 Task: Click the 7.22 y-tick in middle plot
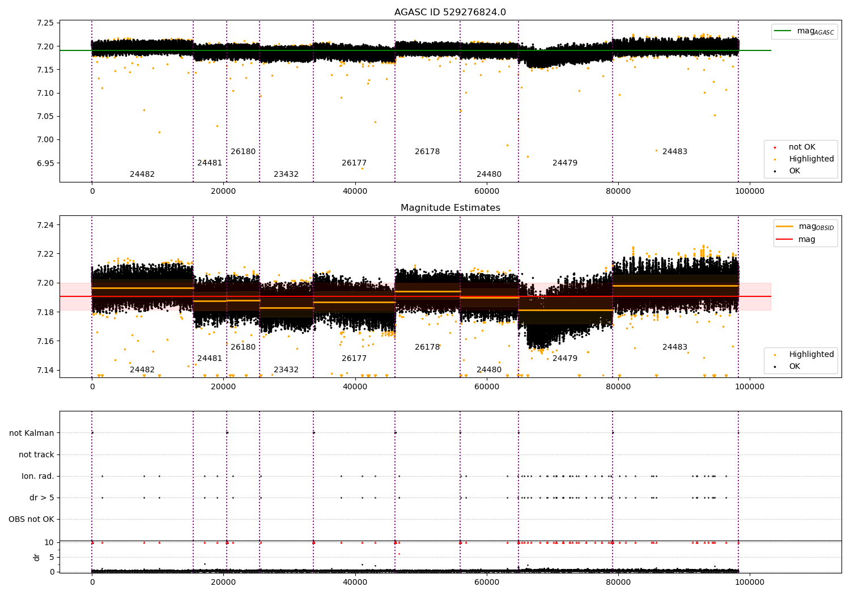[x=45, y=254]
